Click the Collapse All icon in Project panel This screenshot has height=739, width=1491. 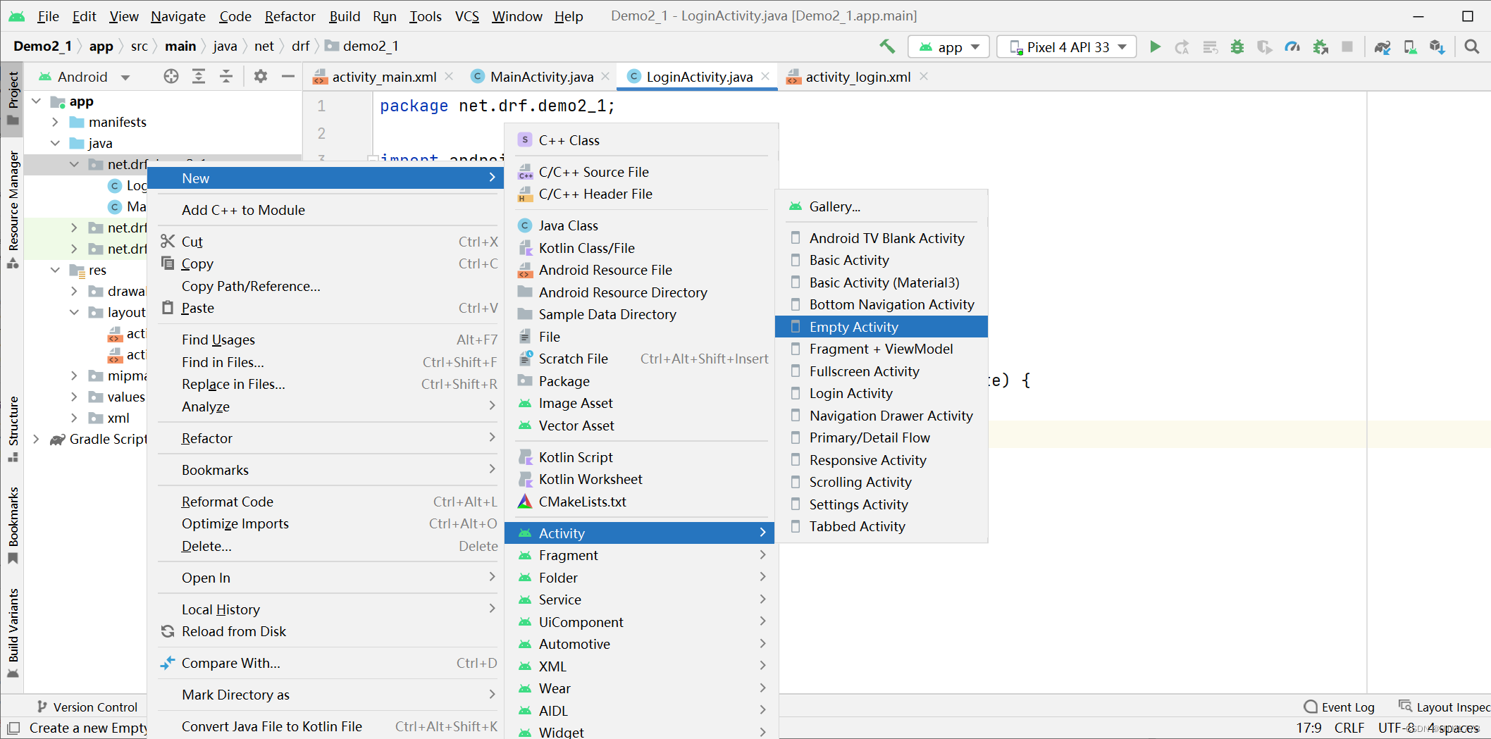click(226, 76)
